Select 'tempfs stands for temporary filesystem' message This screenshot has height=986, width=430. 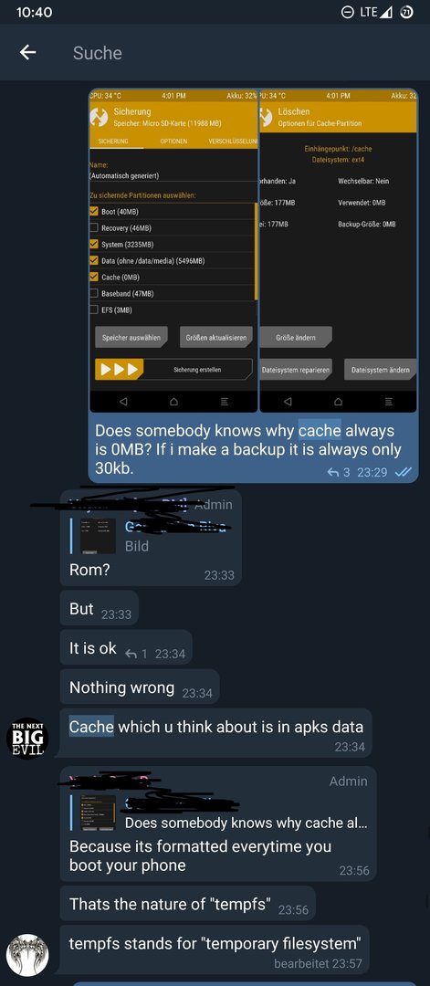pyautogui.click(x=215, y=949)
